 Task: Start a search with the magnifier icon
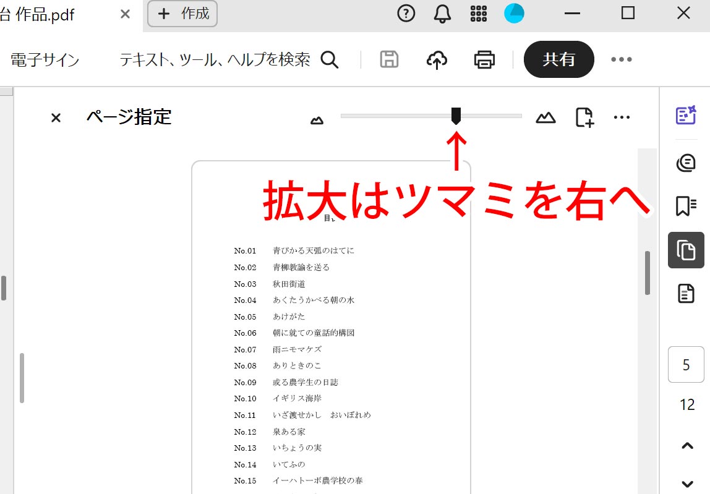(x=330, y=59)
